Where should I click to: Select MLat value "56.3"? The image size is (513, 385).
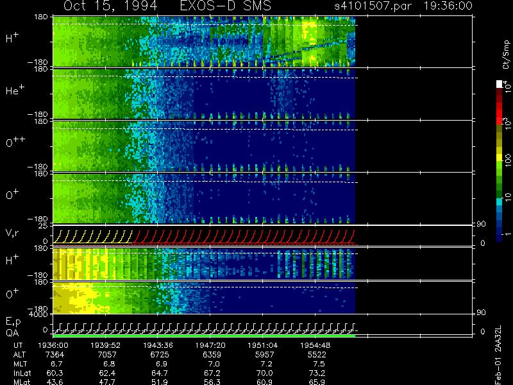pos(212,382)
